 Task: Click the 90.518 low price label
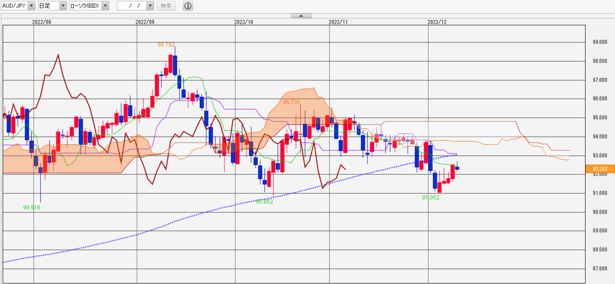coord(32,207)
